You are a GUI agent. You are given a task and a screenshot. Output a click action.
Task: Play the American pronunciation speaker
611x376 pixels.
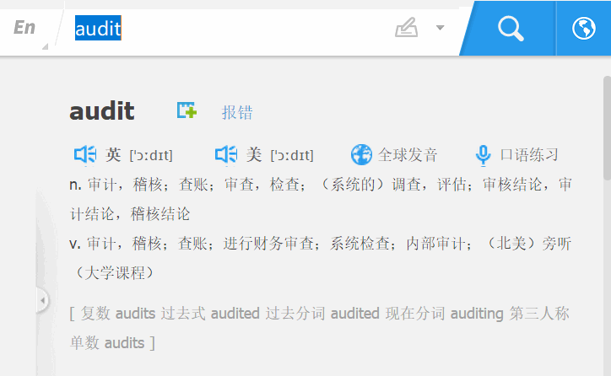tap(226, 155)
